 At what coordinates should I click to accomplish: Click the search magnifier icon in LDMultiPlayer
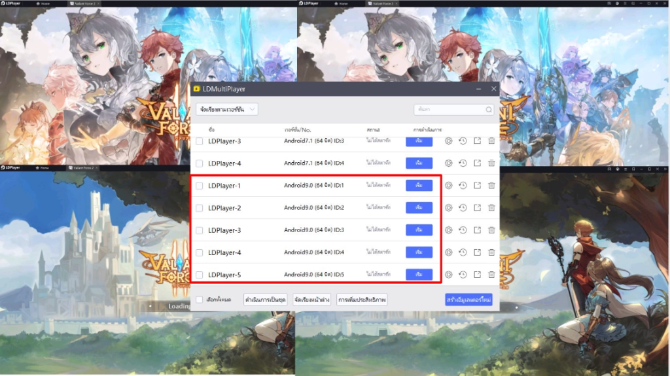(x=488, y=110)
